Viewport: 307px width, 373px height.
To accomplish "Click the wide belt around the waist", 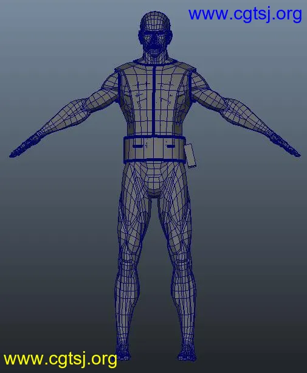I will tap(154, 150).
